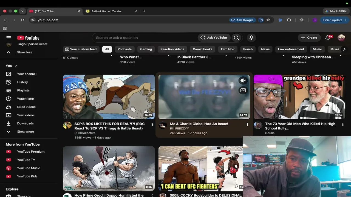Image resolution: width=351 pixels, height=197 pixels.
Task: Toggle captions on the video preview
Action: 243,90
